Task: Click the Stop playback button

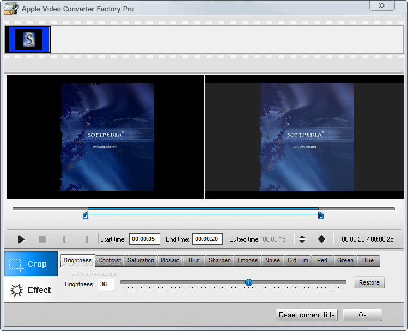Action: (42, 239)
